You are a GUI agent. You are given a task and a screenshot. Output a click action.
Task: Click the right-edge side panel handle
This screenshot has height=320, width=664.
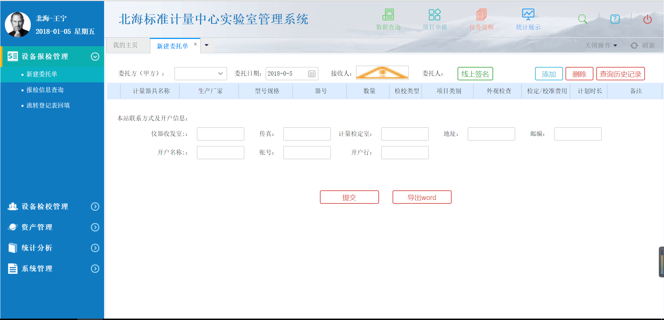coord(662,262)
